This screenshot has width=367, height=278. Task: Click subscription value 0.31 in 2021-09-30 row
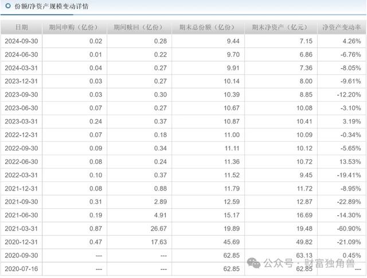click(x=96, y=202)
